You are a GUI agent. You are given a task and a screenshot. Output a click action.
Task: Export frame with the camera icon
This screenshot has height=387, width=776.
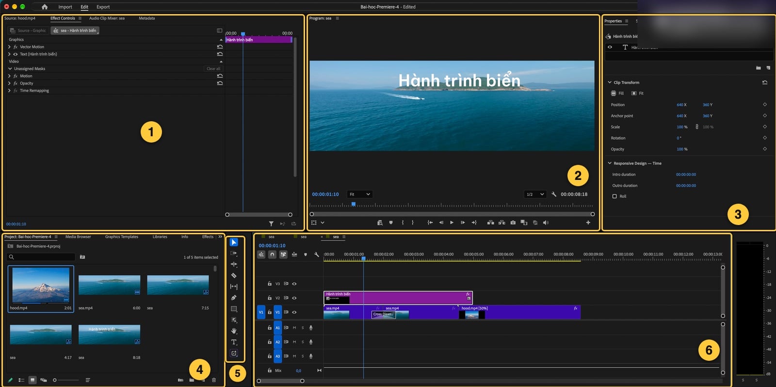pyautogui.click(x=513, y=223)
